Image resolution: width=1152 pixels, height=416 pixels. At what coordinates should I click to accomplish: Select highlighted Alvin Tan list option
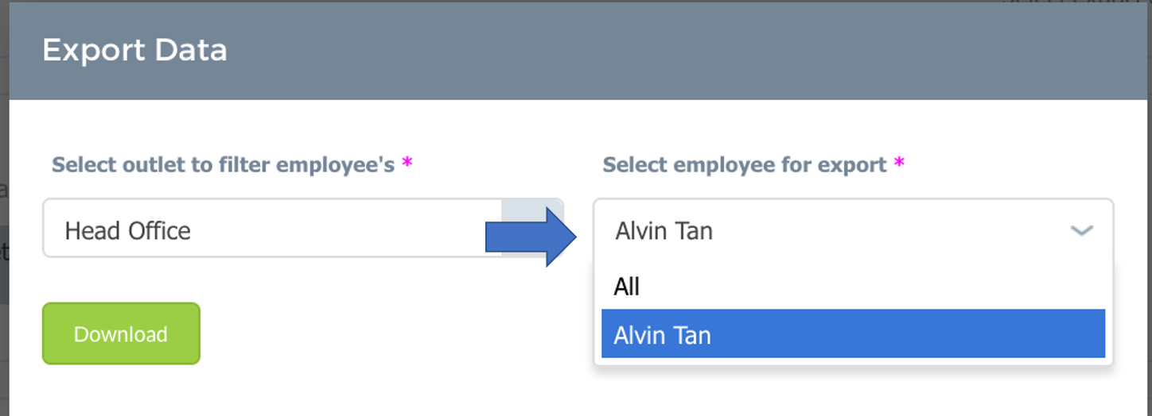[853, 334]
